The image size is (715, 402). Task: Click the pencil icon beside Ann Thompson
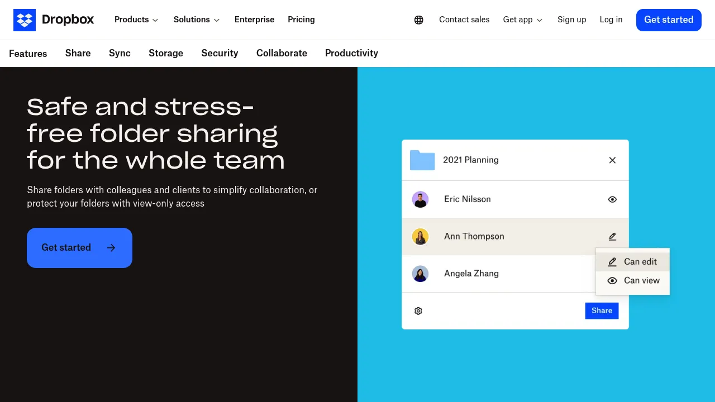pos(612,237)
